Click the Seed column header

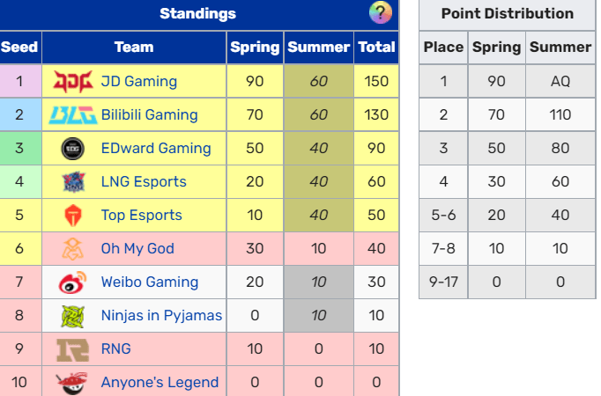pos(19,48)
